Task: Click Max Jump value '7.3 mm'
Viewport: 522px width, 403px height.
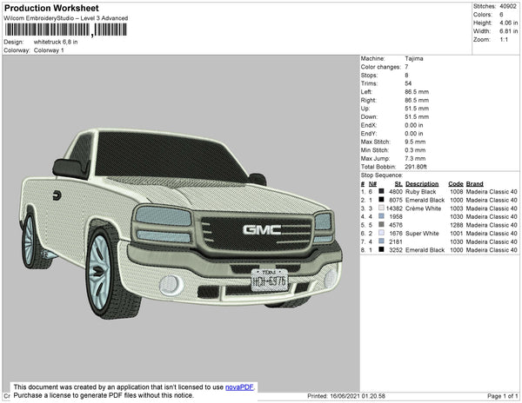Action: [415, 158]
